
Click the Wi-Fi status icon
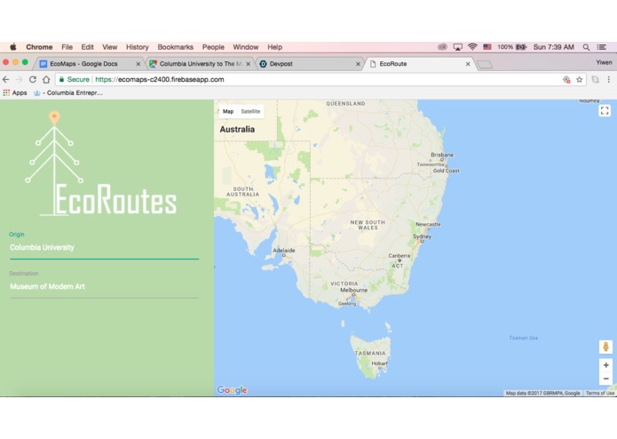tap(472, 47)
